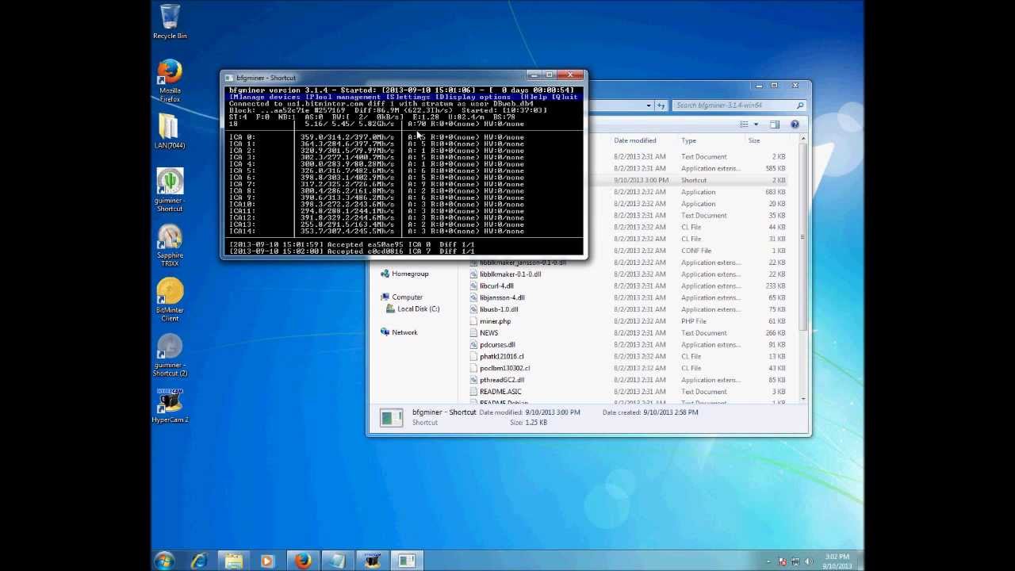Minimize the Explorer window
1015x571 pixels.
[x=760, y=86]
